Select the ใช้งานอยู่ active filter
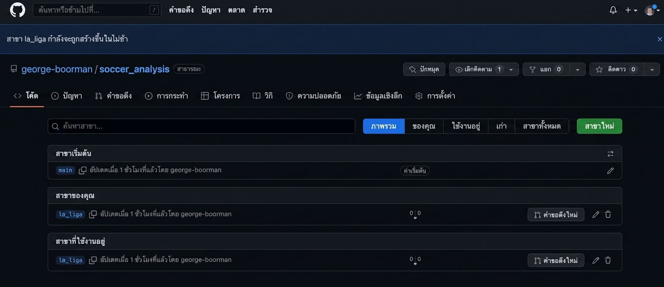 (x=466, y=126)
